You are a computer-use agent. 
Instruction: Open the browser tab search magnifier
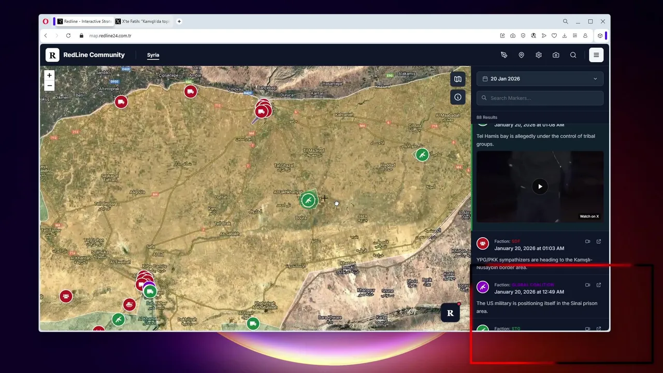click(565, 21)
